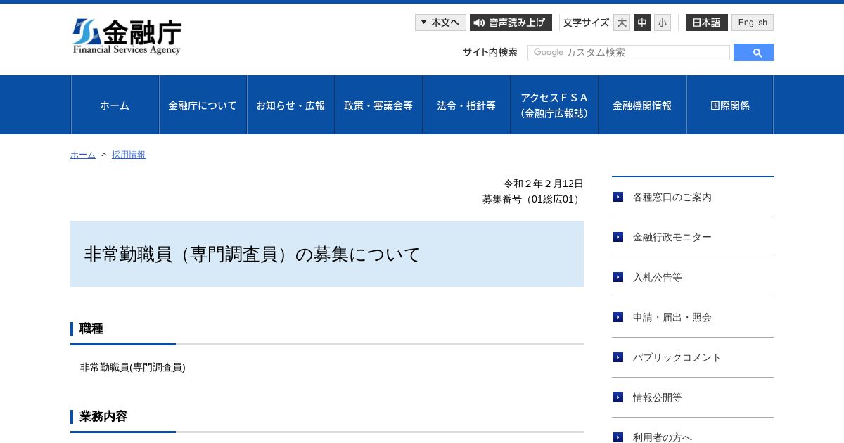This screenshot has height=443, width=844.
Task: Open 金融機関情報 navigation item
Action: (643, 105)
